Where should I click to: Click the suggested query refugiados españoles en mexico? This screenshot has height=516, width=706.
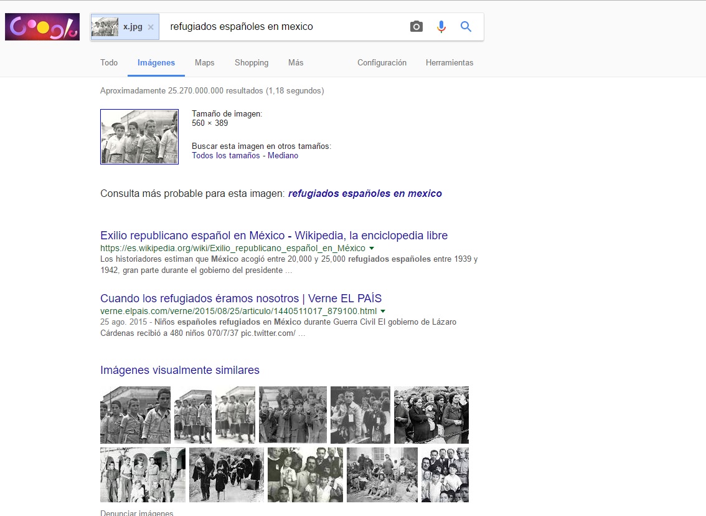(365, 194)
